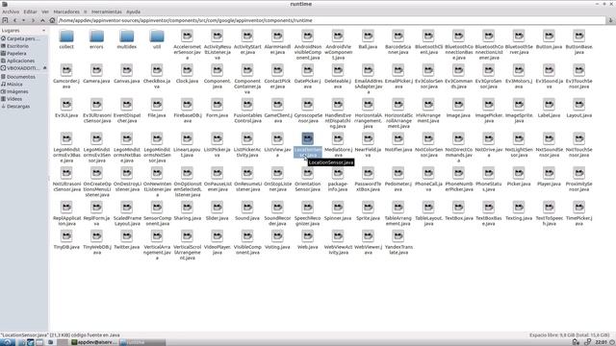Select the collect folder

[x=66, y=39]
